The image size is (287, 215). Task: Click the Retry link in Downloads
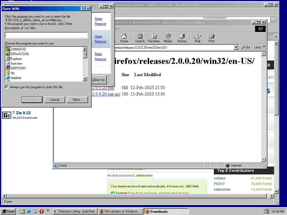pos(98,54)
